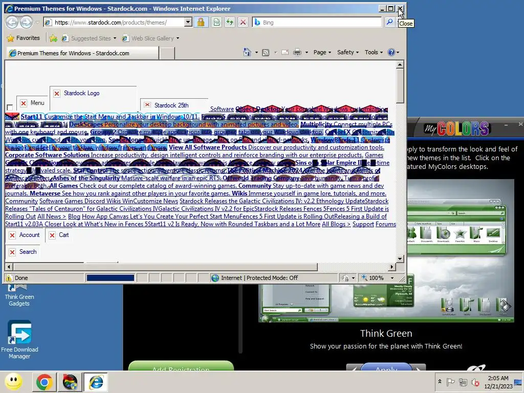Expand the address bar URL dropdown
Screen dimensions: 524x393
[x=188, y=23]
